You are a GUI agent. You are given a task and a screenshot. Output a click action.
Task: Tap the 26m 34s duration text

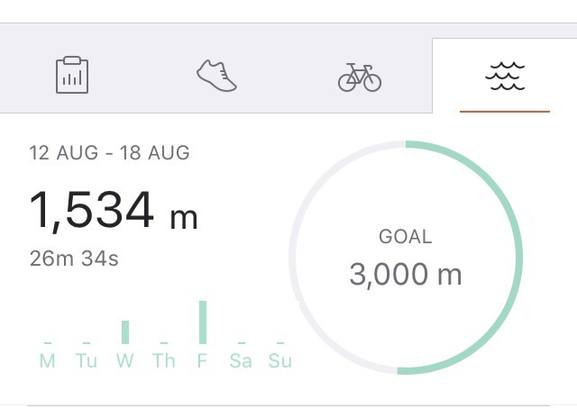click(x=74, y=258)
